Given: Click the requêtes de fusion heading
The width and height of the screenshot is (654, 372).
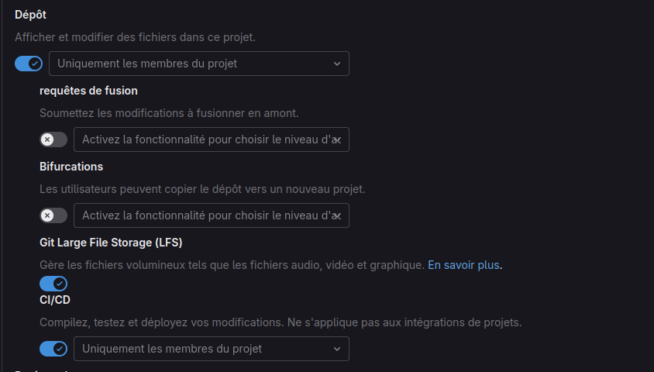Looking at the screenshot, I should (x=88, y=91).
